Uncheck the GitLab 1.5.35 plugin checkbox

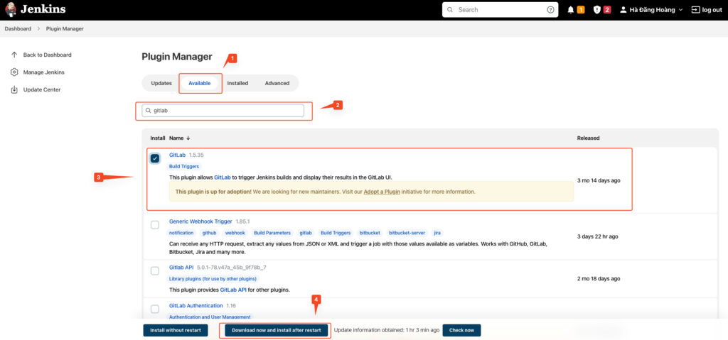point(155,158)
